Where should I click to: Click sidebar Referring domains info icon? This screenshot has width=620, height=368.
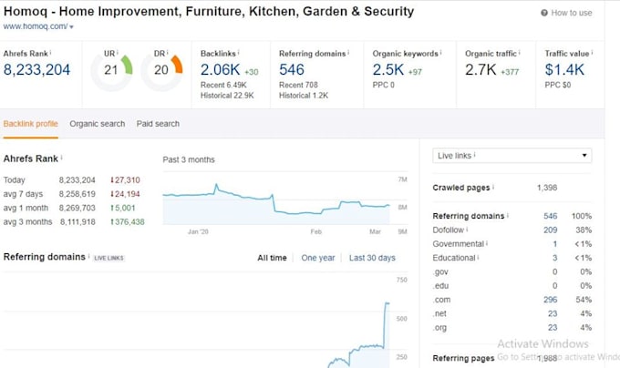pyautogui.click(x=508, y=215)
